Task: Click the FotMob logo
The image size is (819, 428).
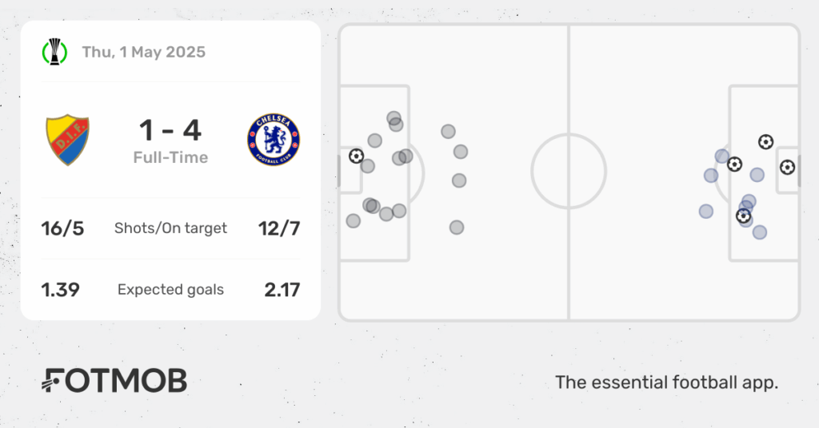Action: (x=114, y=381)
